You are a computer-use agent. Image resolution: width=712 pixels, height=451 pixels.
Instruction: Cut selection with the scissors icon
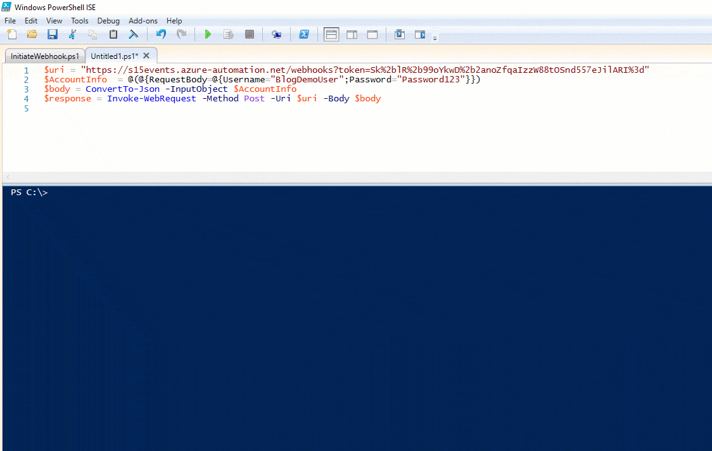tap(73, 34)
